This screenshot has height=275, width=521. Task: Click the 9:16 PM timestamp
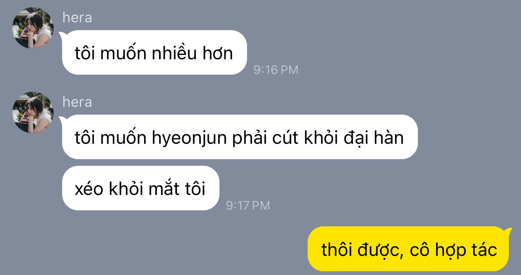pos(276,70)
